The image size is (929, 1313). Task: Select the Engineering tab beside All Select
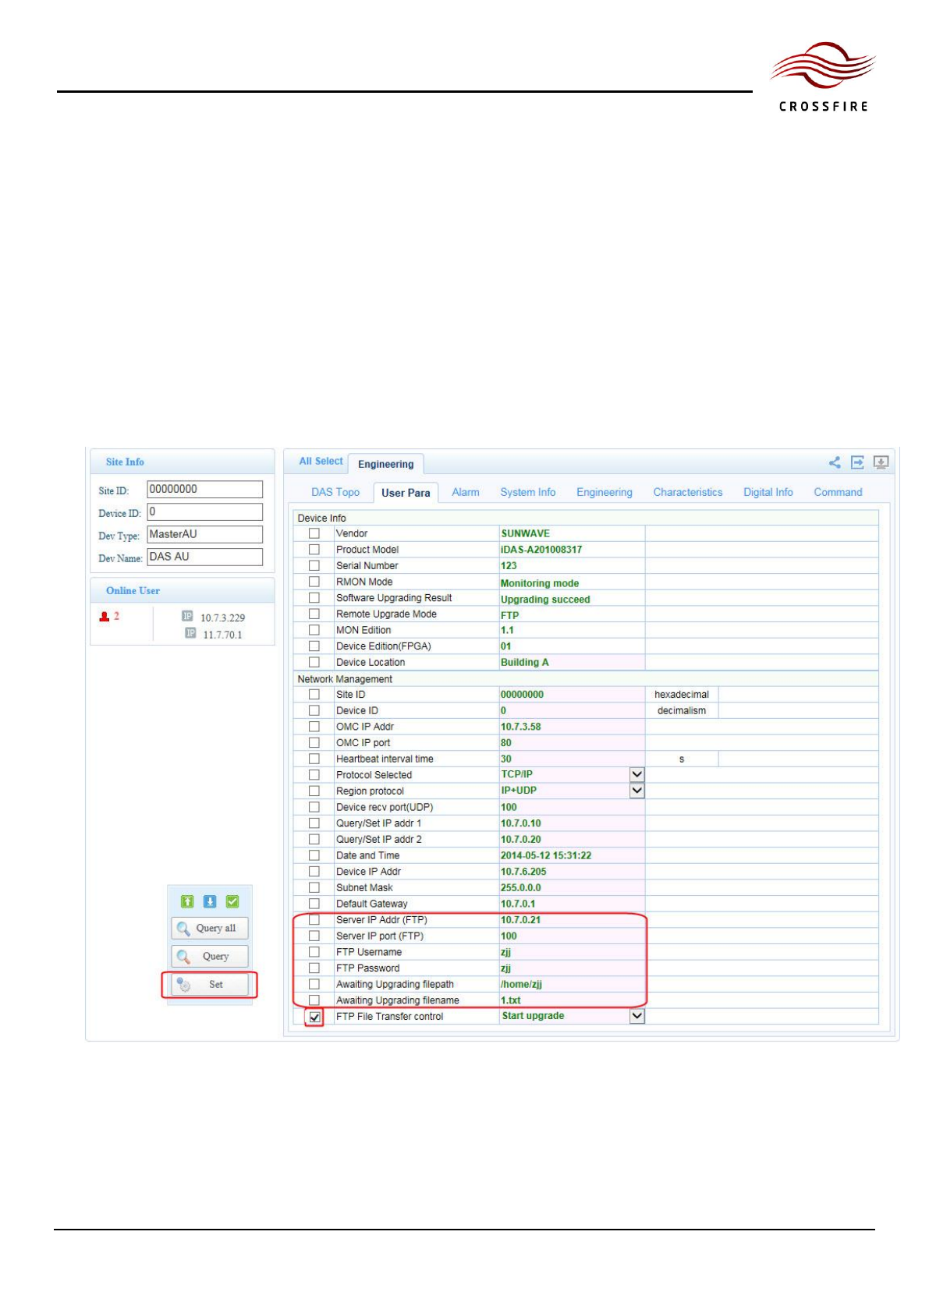[x=386, y=464]
